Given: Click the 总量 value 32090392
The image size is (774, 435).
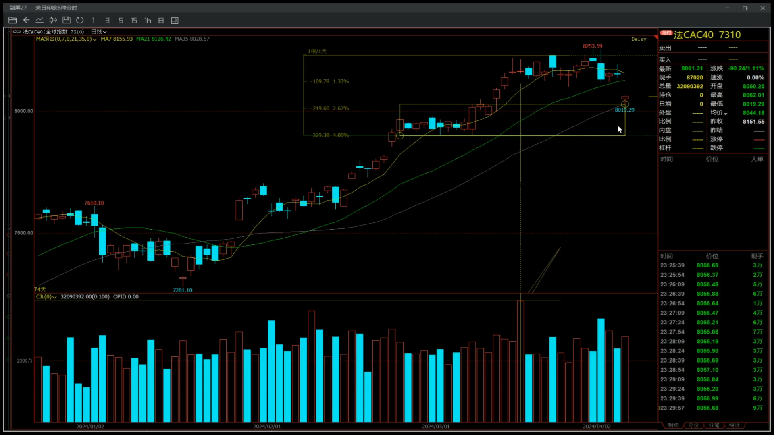Looking at the screenshot, I should tap(690, 86).
